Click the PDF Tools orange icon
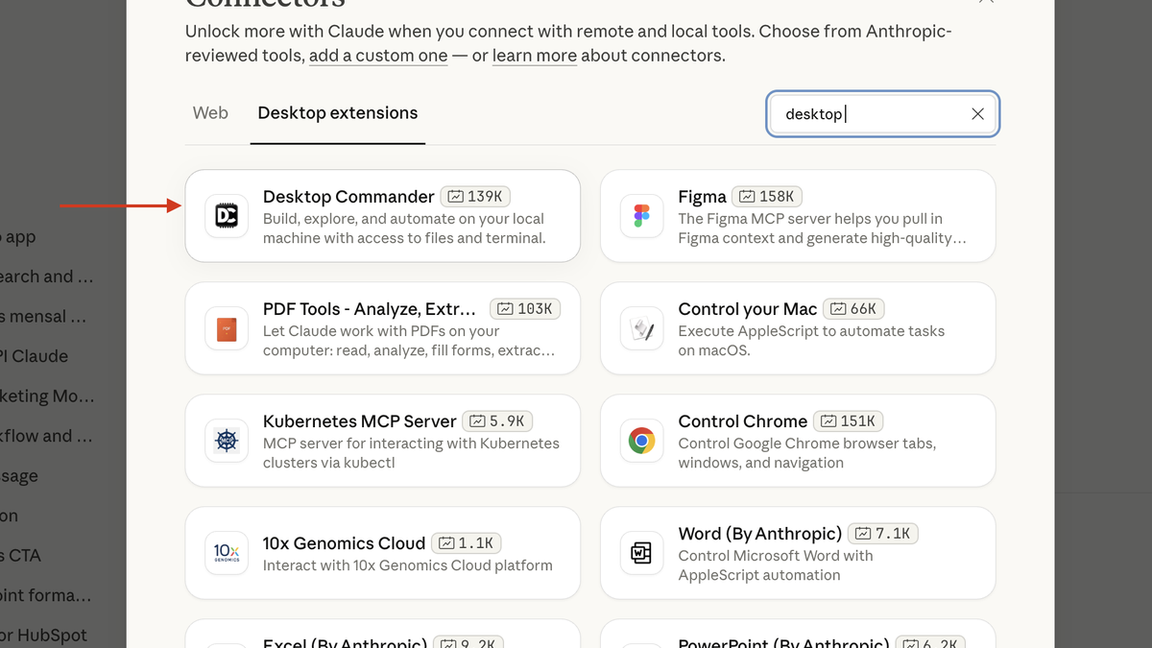Screen dimensions: 1152x648 click(227, 328)
